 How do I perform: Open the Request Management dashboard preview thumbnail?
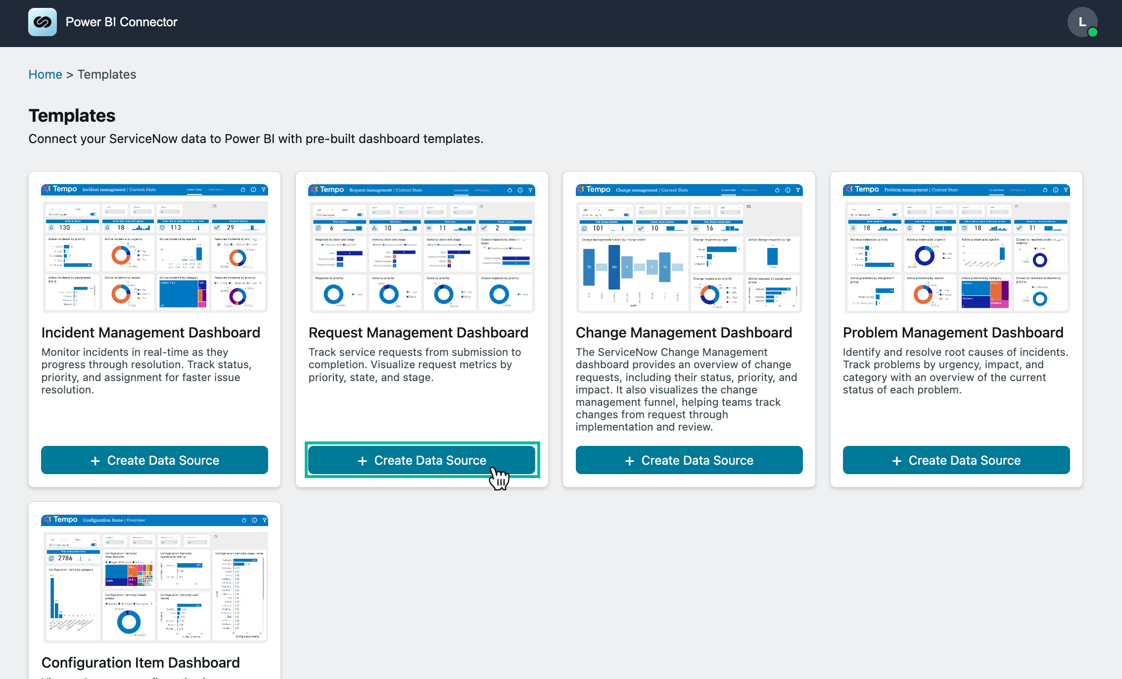click(x=421, y=248)
